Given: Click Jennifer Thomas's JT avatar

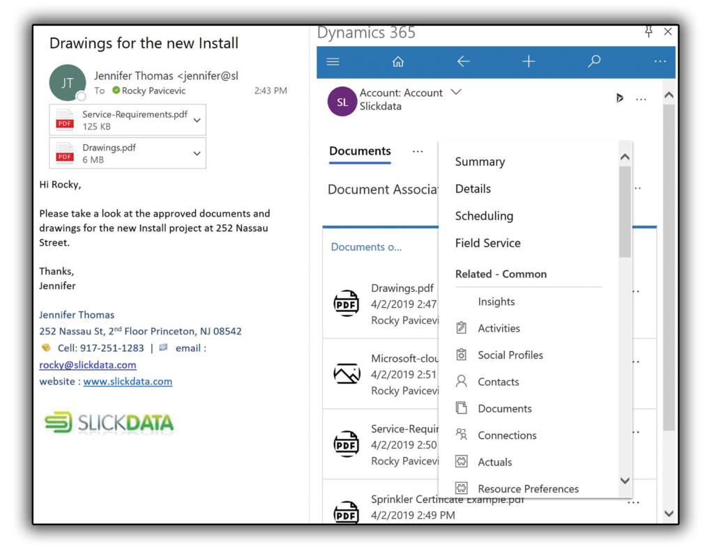Looking at the screenshot, I should 68,83.
